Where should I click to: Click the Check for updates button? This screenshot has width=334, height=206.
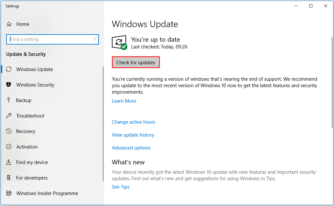[136, 63]
